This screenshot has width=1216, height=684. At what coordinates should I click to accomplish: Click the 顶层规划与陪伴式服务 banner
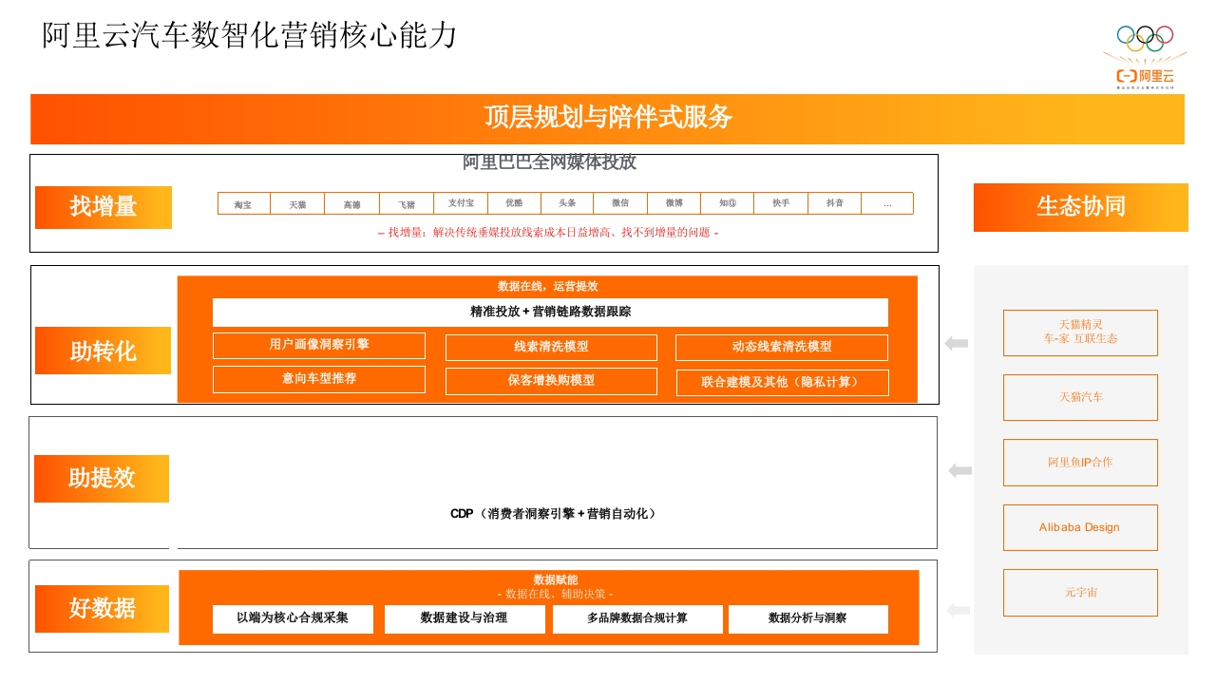click(607, 118)
